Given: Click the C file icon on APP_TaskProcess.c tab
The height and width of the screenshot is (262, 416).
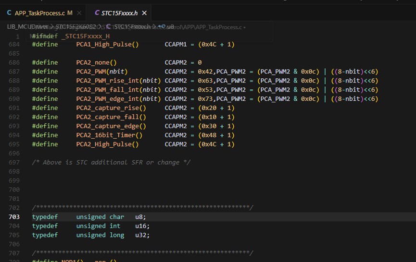Looking at the screenshot, I should click(x=9, y=12).
